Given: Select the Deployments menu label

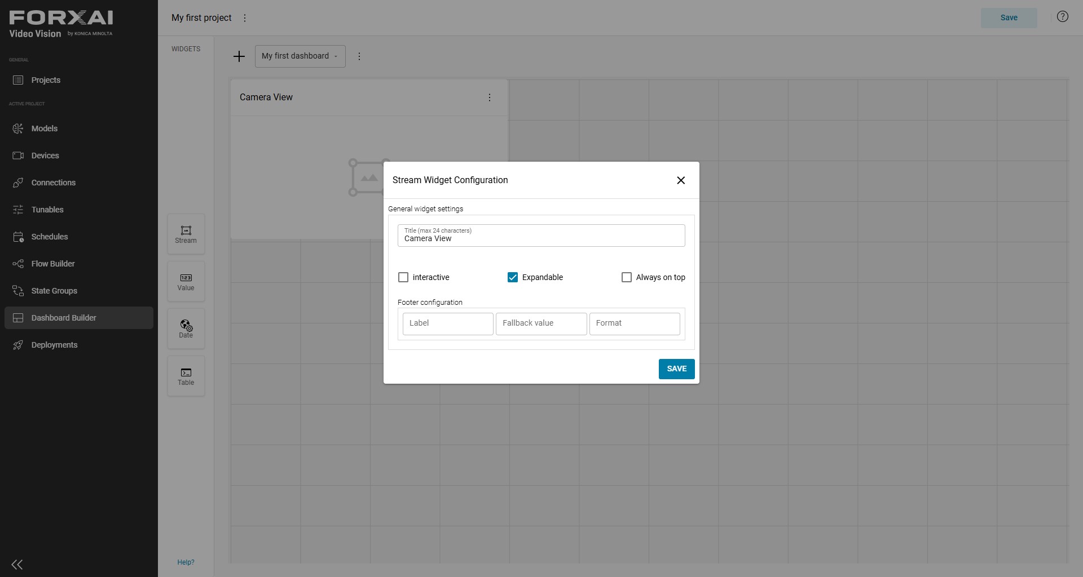Looking at the screenshot, I should [x=54, y=345].
